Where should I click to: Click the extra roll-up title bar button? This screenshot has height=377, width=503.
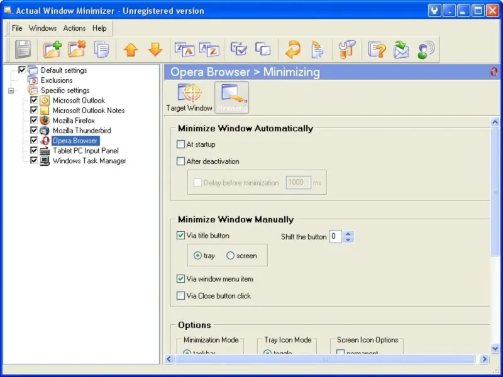[x=450, y=11]
